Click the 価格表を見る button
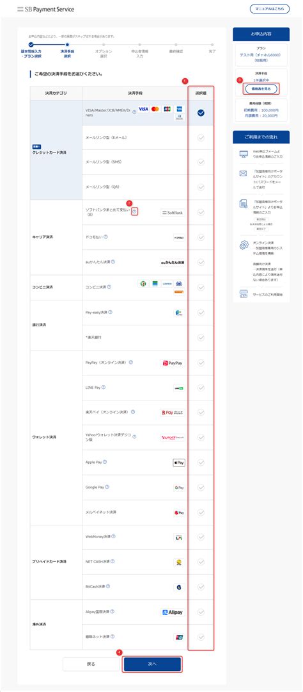This screenshot has width=303, height=692. 261,88
